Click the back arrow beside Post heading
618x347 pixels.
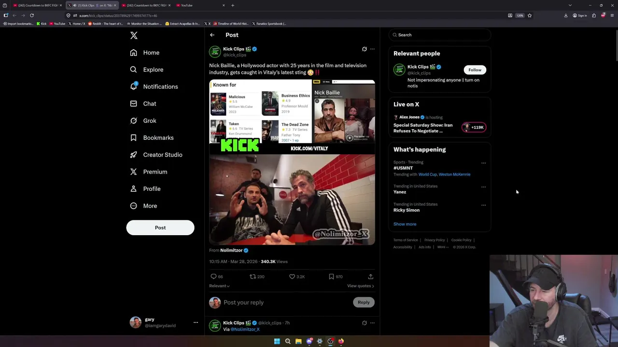(x=212, y=35)
